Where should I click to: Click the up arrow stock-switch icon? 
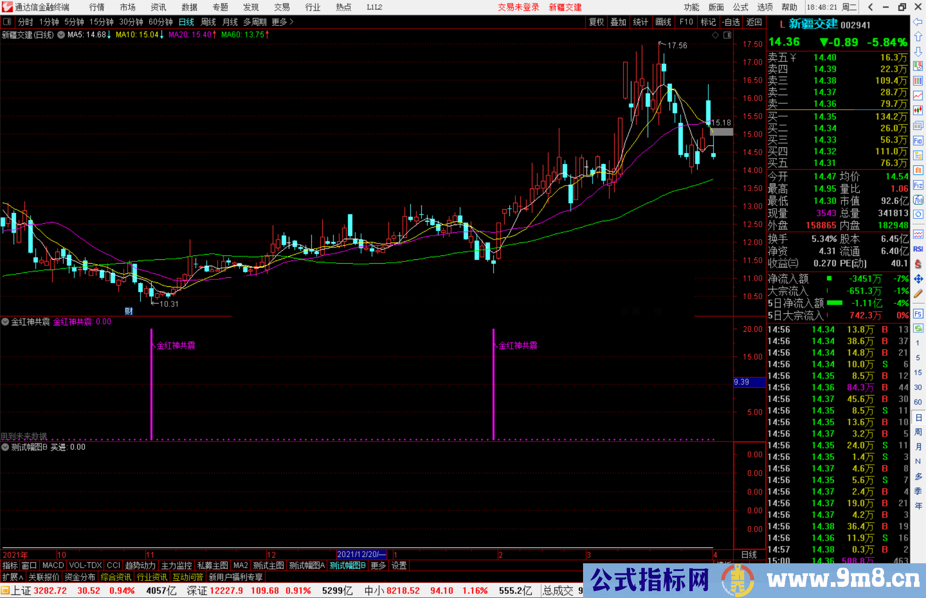pyautogui.click(x=918, y=37)
